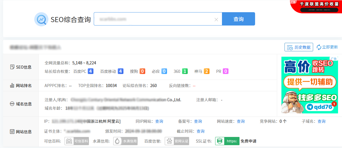Click the 百度移动 weight badge 4
Image resolution: width=342 pixels, height=148 pixels.
[x=121, y=71]
